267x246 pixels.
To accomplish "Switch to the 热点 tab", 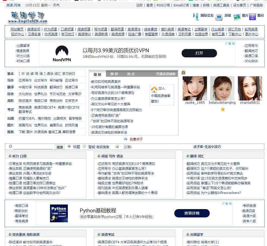I will pos(131,74).
